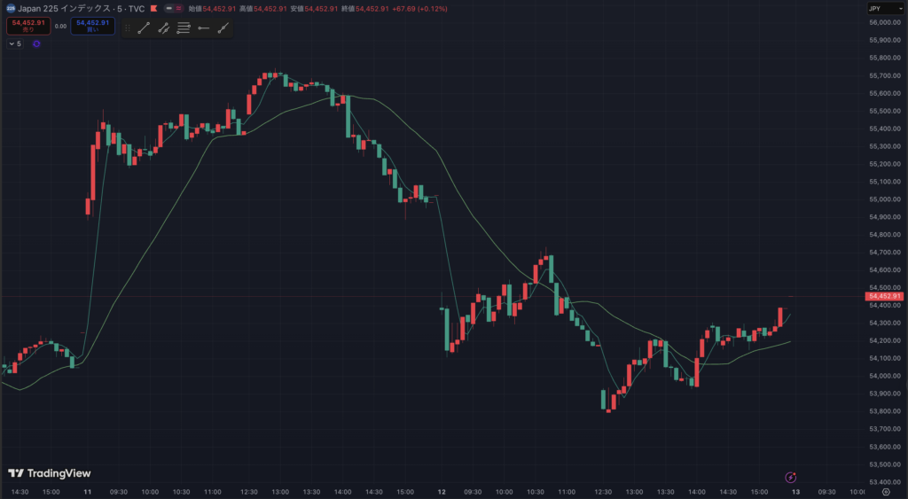Click the Japan 225 symbol title
The image size is (908, 499).
tap(80, 8)
